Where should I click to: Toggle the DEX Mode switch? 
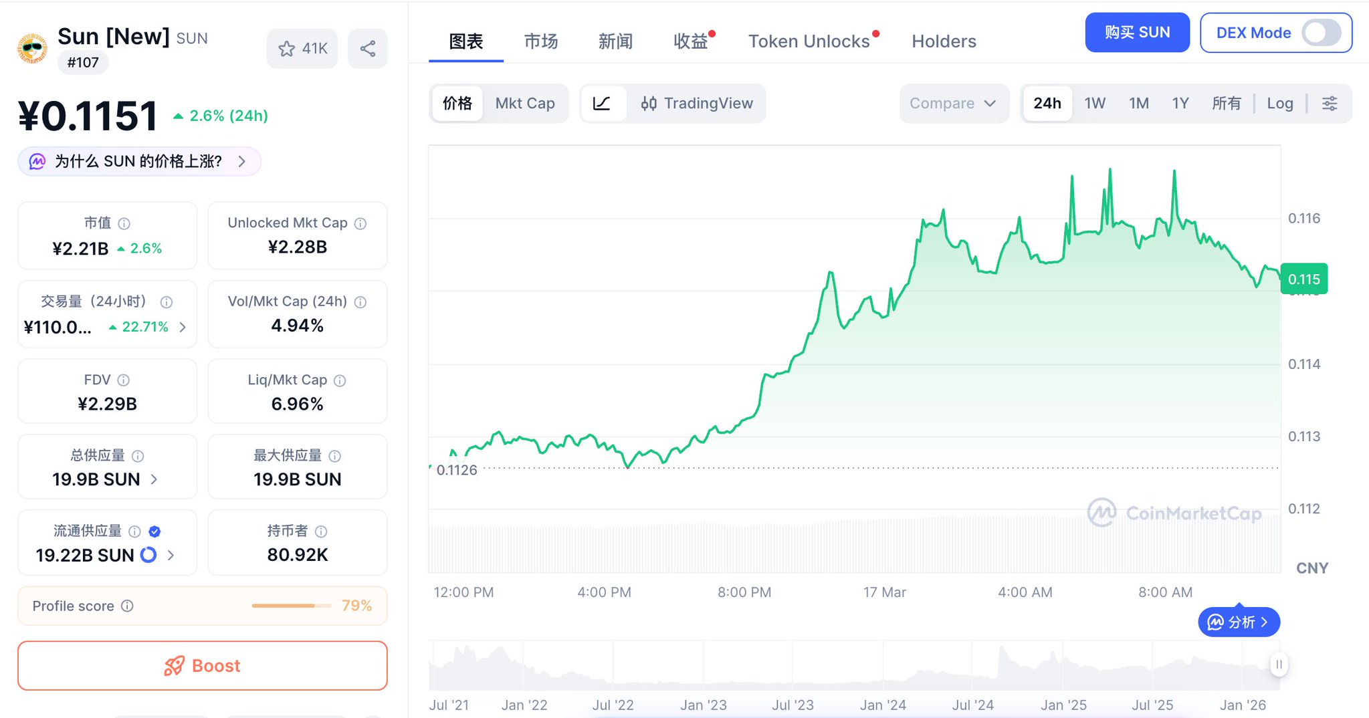pos(1321,33)
